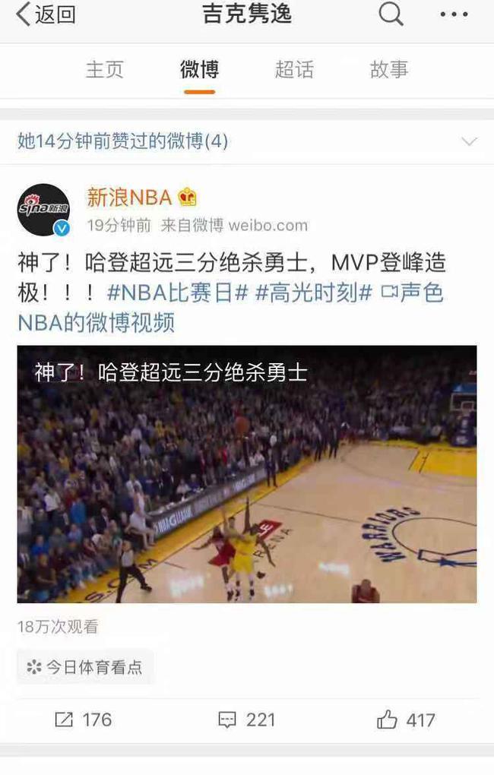Image resolution: width=494 pixels, height=775 pixels.
Task: Expand the 她14分钟前赞过的微博 chevron
Action: pyautogui.click(x=469, y=142)
